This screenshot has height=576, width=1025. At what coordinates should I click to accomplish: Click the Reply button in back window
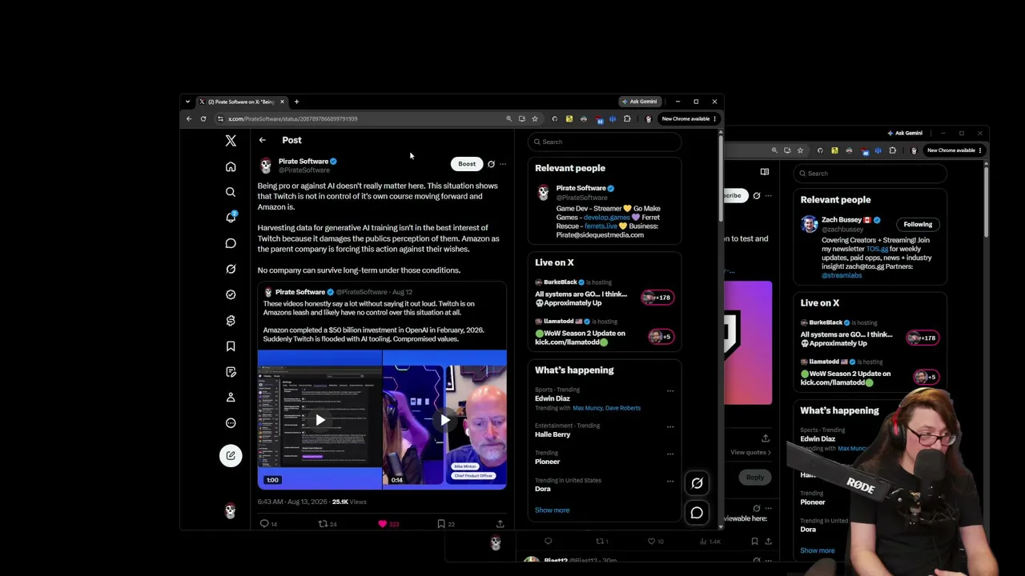[754, 478]
